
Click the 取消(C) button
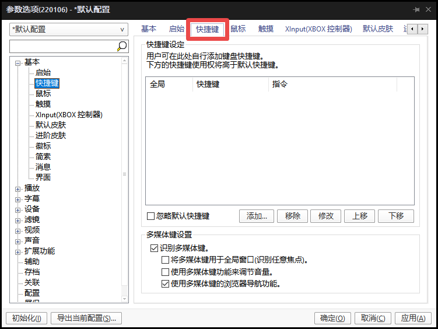point(373,318)
